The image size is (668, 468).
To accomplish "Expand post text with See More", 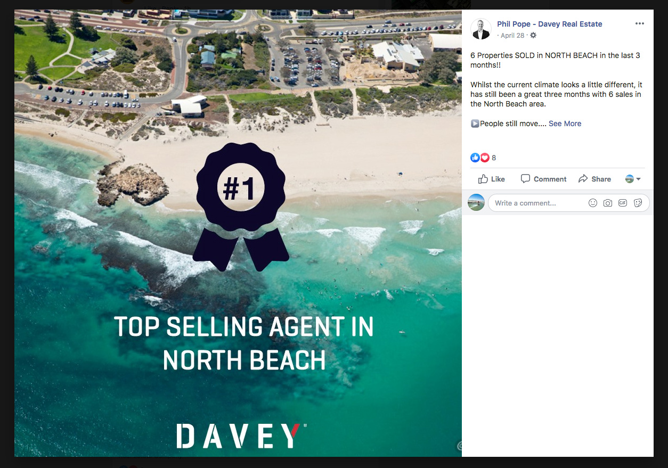I will click(x=565, y=124).
